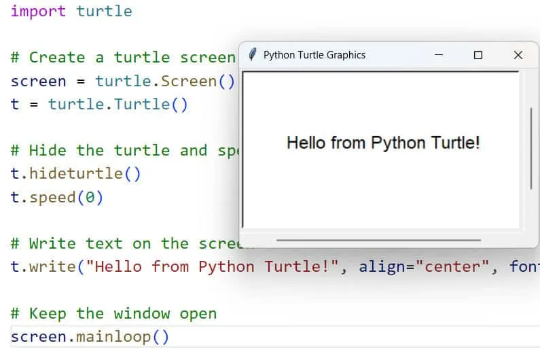The image size is (540, 356).
Task: Click the vertical scrollbar in the Turtle window
Action: tap(530, 148)
